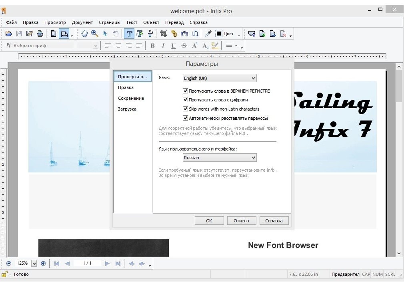Open the Файл menu
The width and height of the screenshot is (404, 289).
click(x=11, y=22)
